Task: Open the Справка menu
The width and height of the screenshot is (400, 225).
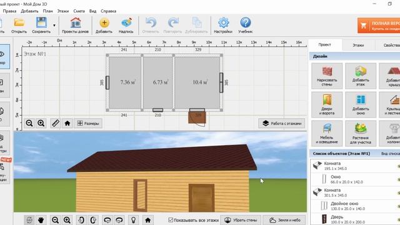Action: coord(108,11)
